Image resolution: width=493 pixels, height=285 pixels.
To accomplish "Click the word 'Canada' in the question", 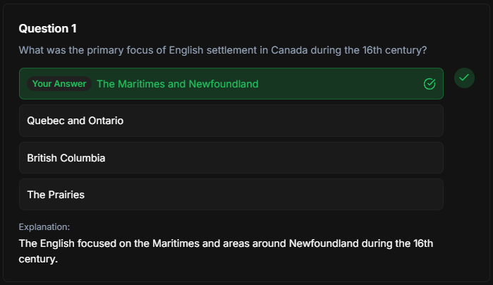I will [289, 50].
